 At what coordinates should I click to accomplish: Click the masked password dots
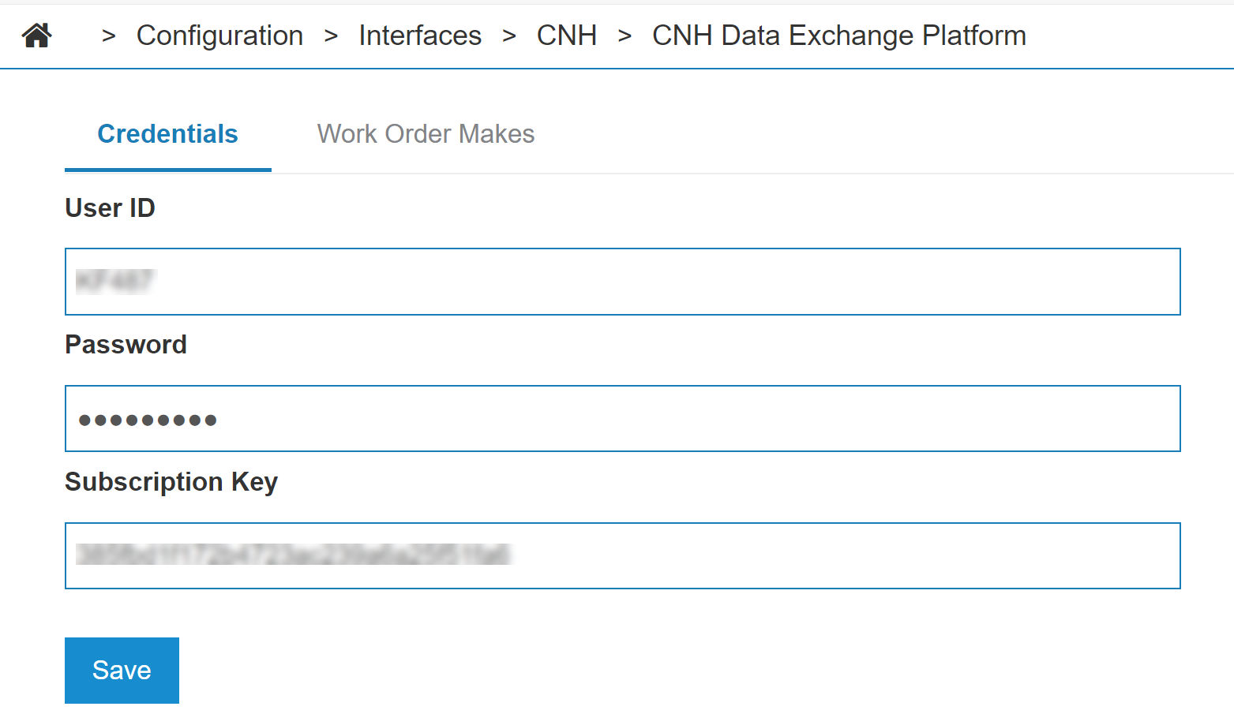tap(148, 420)
